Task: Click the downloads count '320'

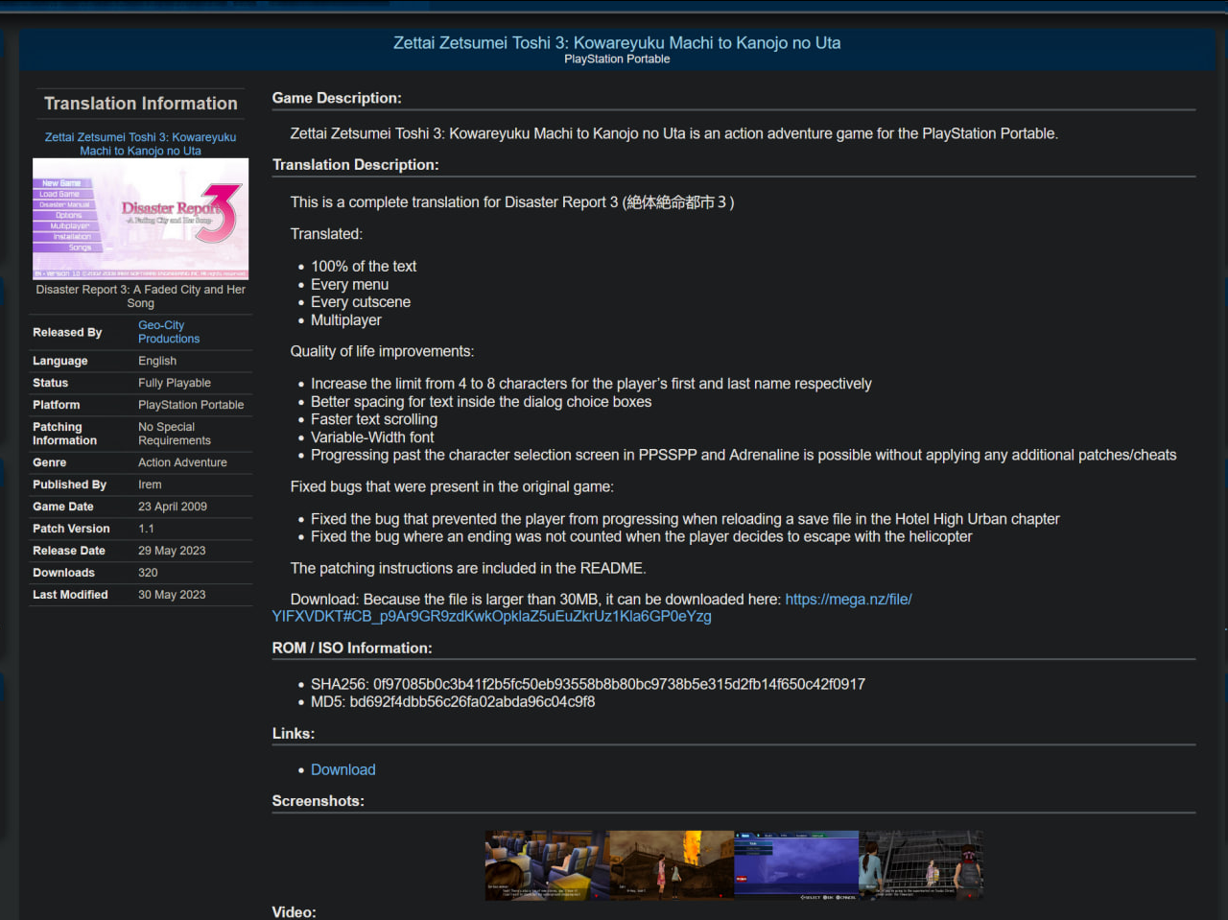Action: coord(148,573)
